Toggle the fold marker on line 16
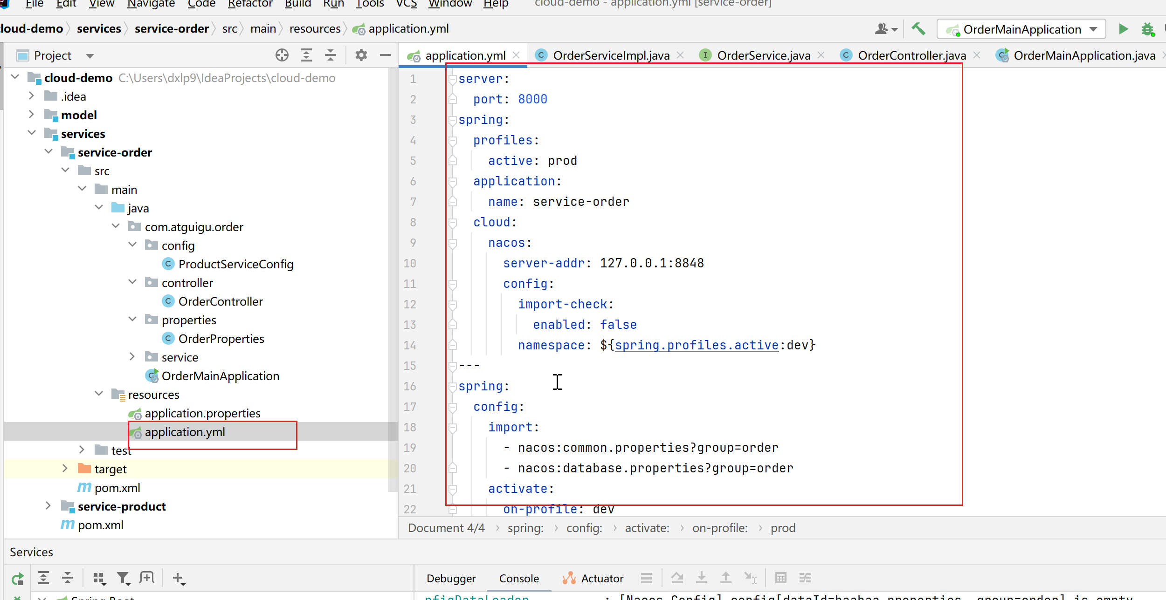This screenshot has width=1166, height=600. click(x=452, y=386)
